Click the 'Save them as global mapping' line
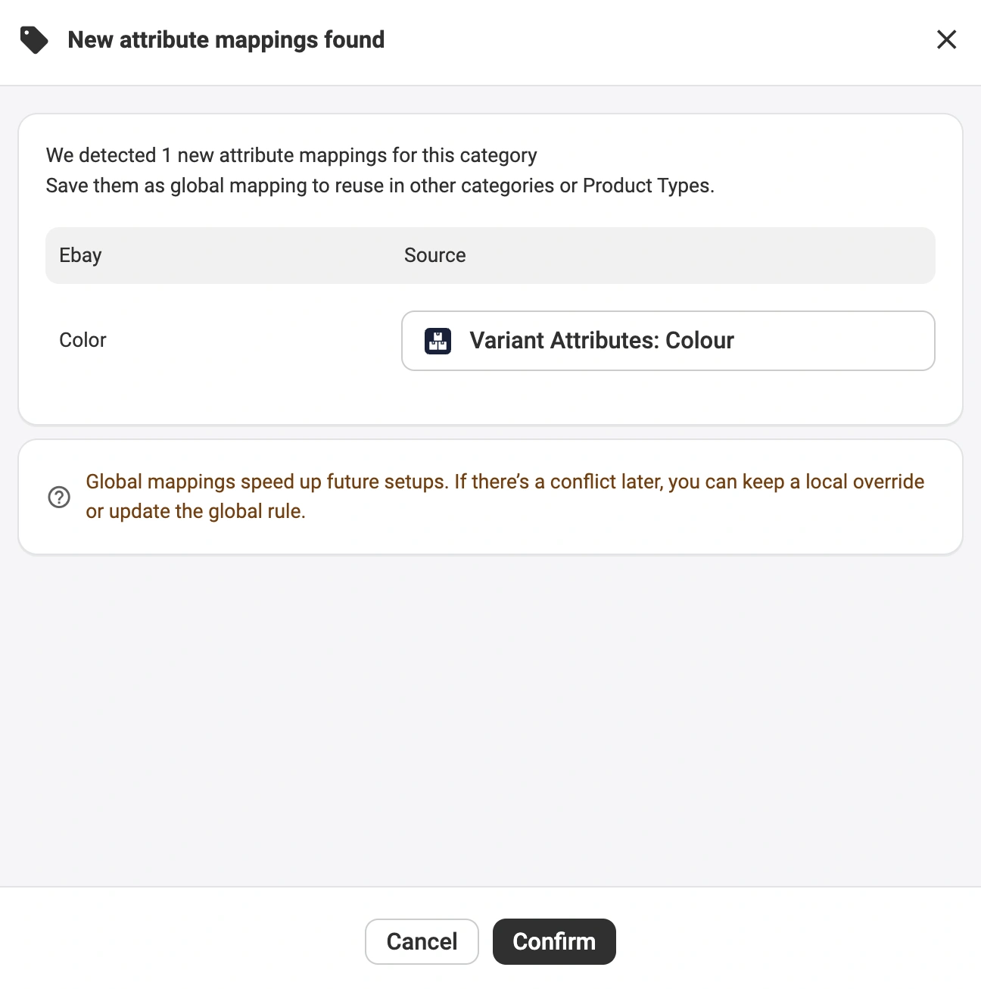 (380, 186)
